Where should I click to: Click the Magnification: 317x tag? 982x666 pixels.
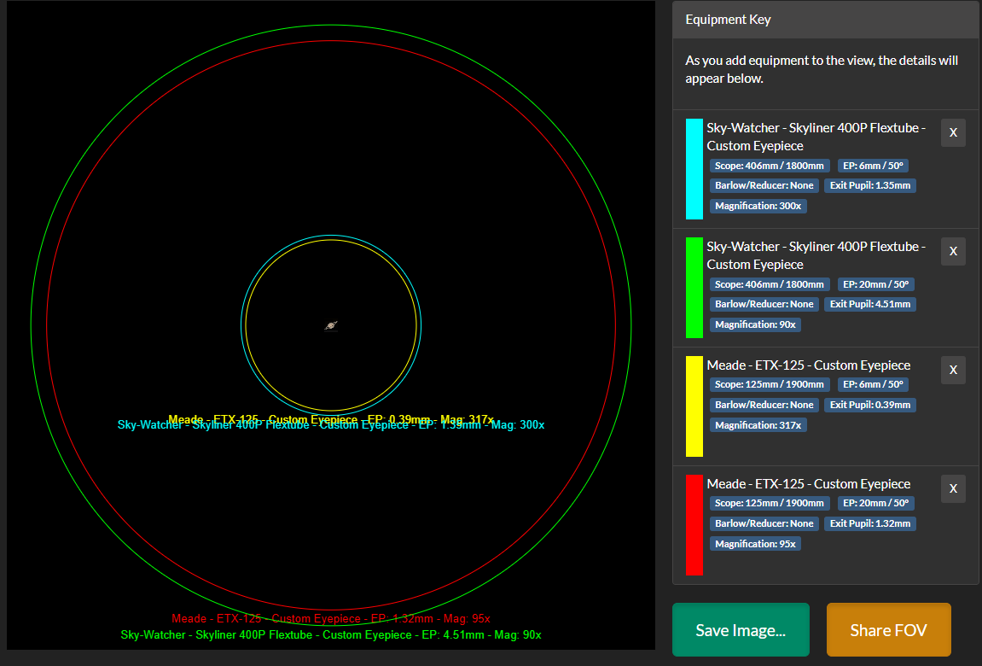[758, 425]
